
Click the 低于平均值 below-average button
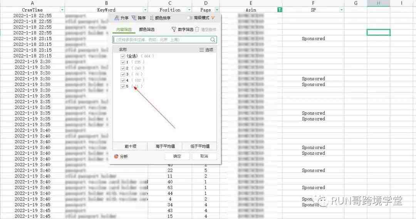[x=200, y=146]
